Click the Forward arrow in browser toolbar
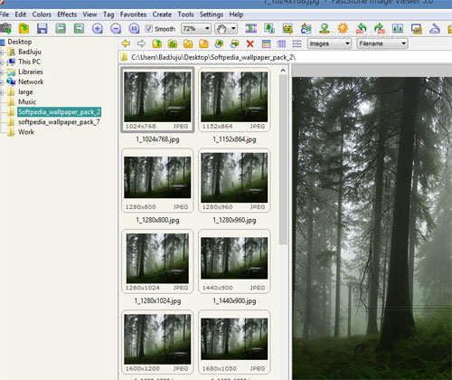This screenshot has width=452, height=380. click(141, 43)
